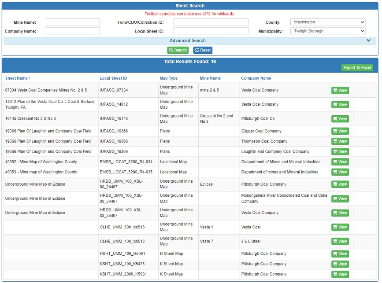Click '16145 Crescent No 2 & No 3' sheet name
The height and width of the screenshot is (283, 382).
[30, 118]
